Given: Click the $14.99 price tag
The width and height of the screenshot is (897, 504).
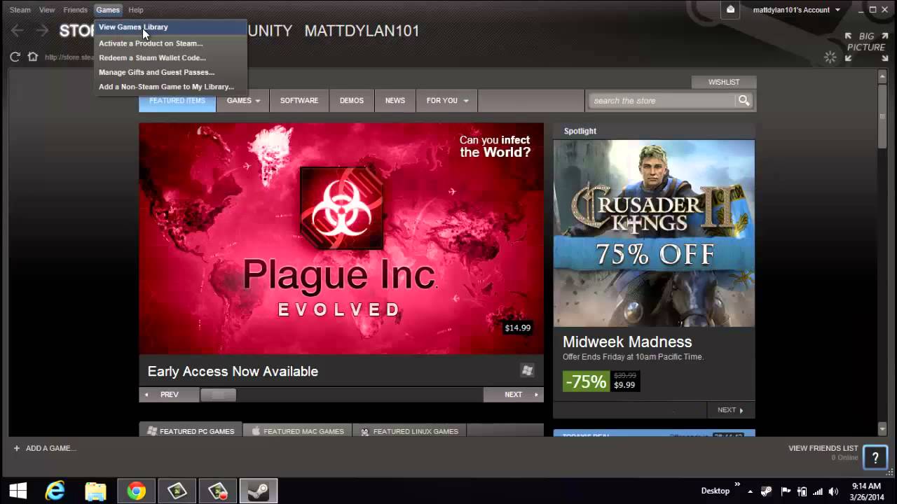Looking at the screenshot, I should [x=518, y=328].
